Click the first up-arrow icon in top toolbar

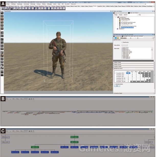point(3,9)
